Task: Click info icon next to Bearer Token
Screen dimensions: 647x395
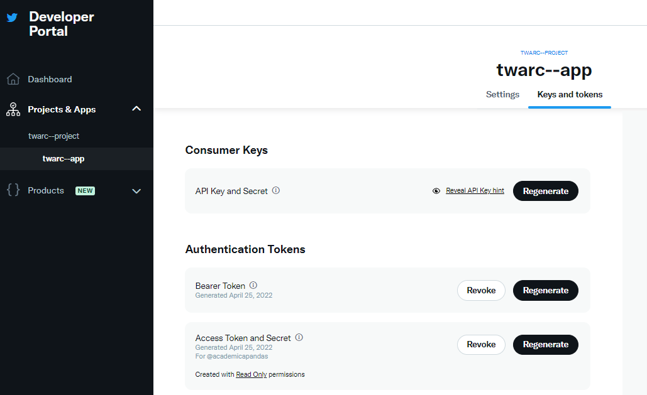Action: click(x=253, y=285)
